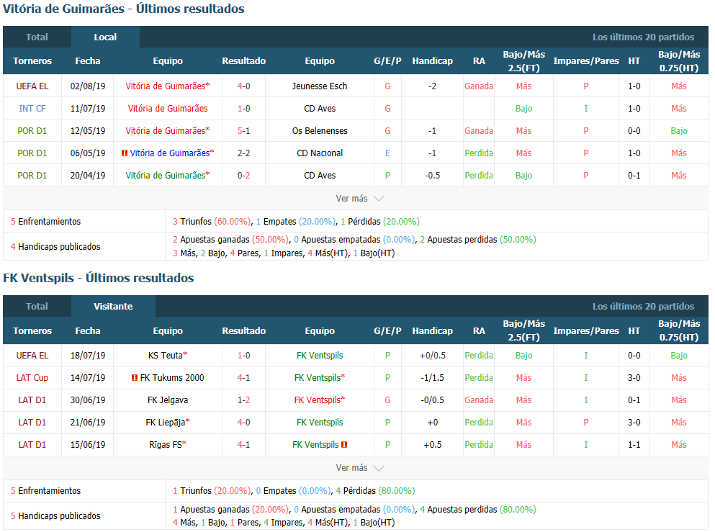Screen dimensions: 715x532
Task: Click the red card icon beside FK Tukums 2000
Action: coord(135,377)
